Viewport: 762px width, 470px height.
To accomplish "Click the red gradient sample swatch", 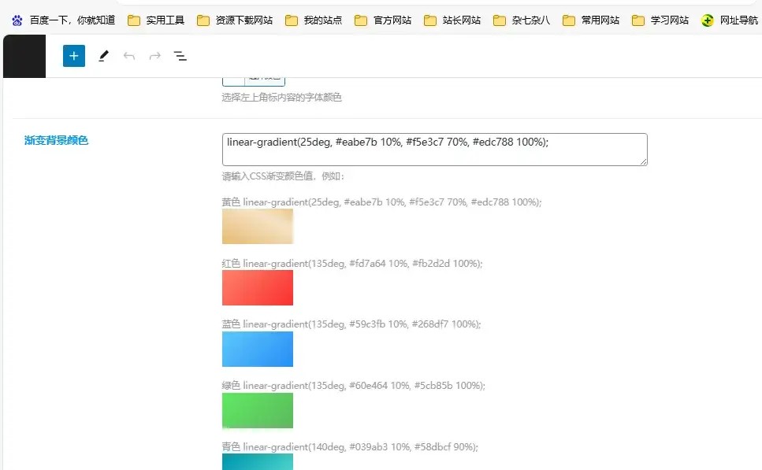I will [x=258, y=287].
